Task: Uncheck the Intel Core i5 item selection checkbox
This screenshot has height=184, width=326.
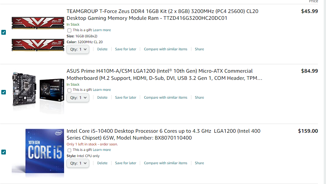Action: click(4, 152)
